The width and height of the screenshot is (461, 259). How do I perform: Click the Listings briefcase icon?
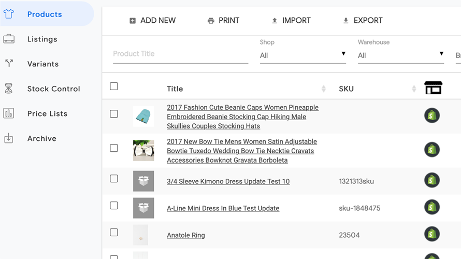pyautogui.click(x=9, y=39)
